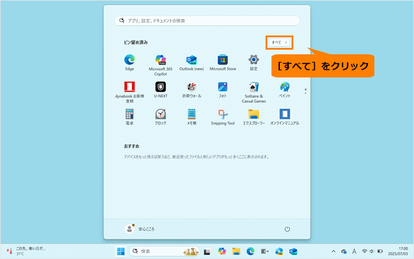Open the camera app on taskbar
This screenshot has width=414, height=259.
click(x=264, y=251)
